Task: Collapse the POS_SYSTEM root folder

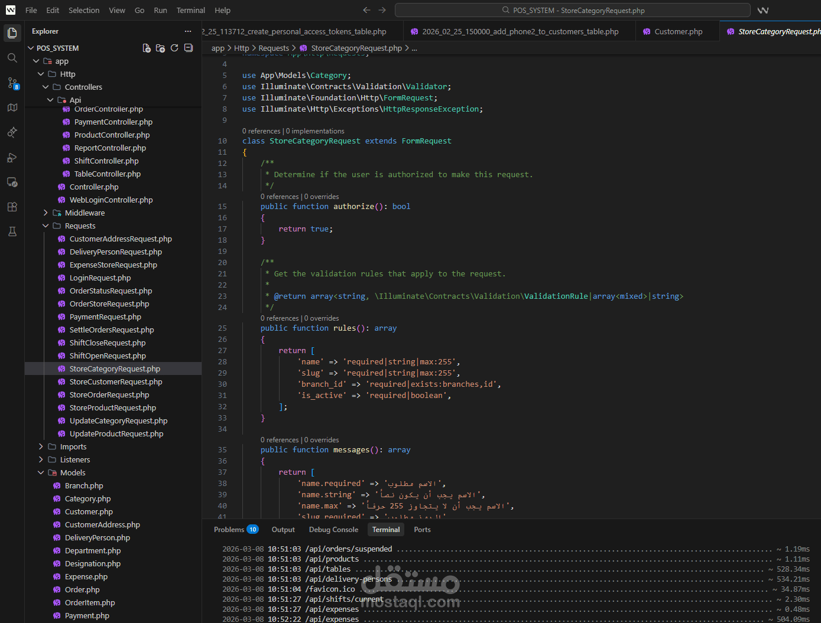Action: [31, 48]
